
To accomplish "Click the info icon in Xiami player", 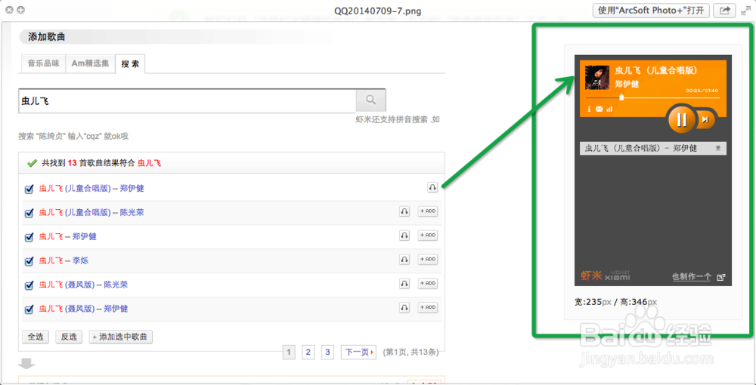I will click(589, 109).
